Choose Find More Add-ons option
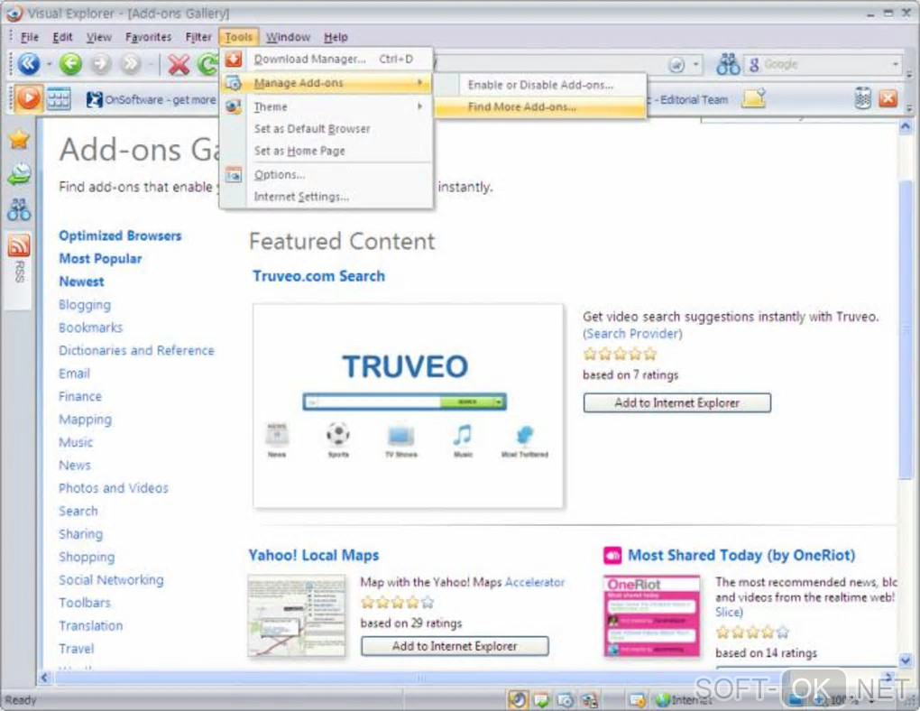The width and height of the screenshot is (920, 711). pyautogui.click(x=539, y=106)
